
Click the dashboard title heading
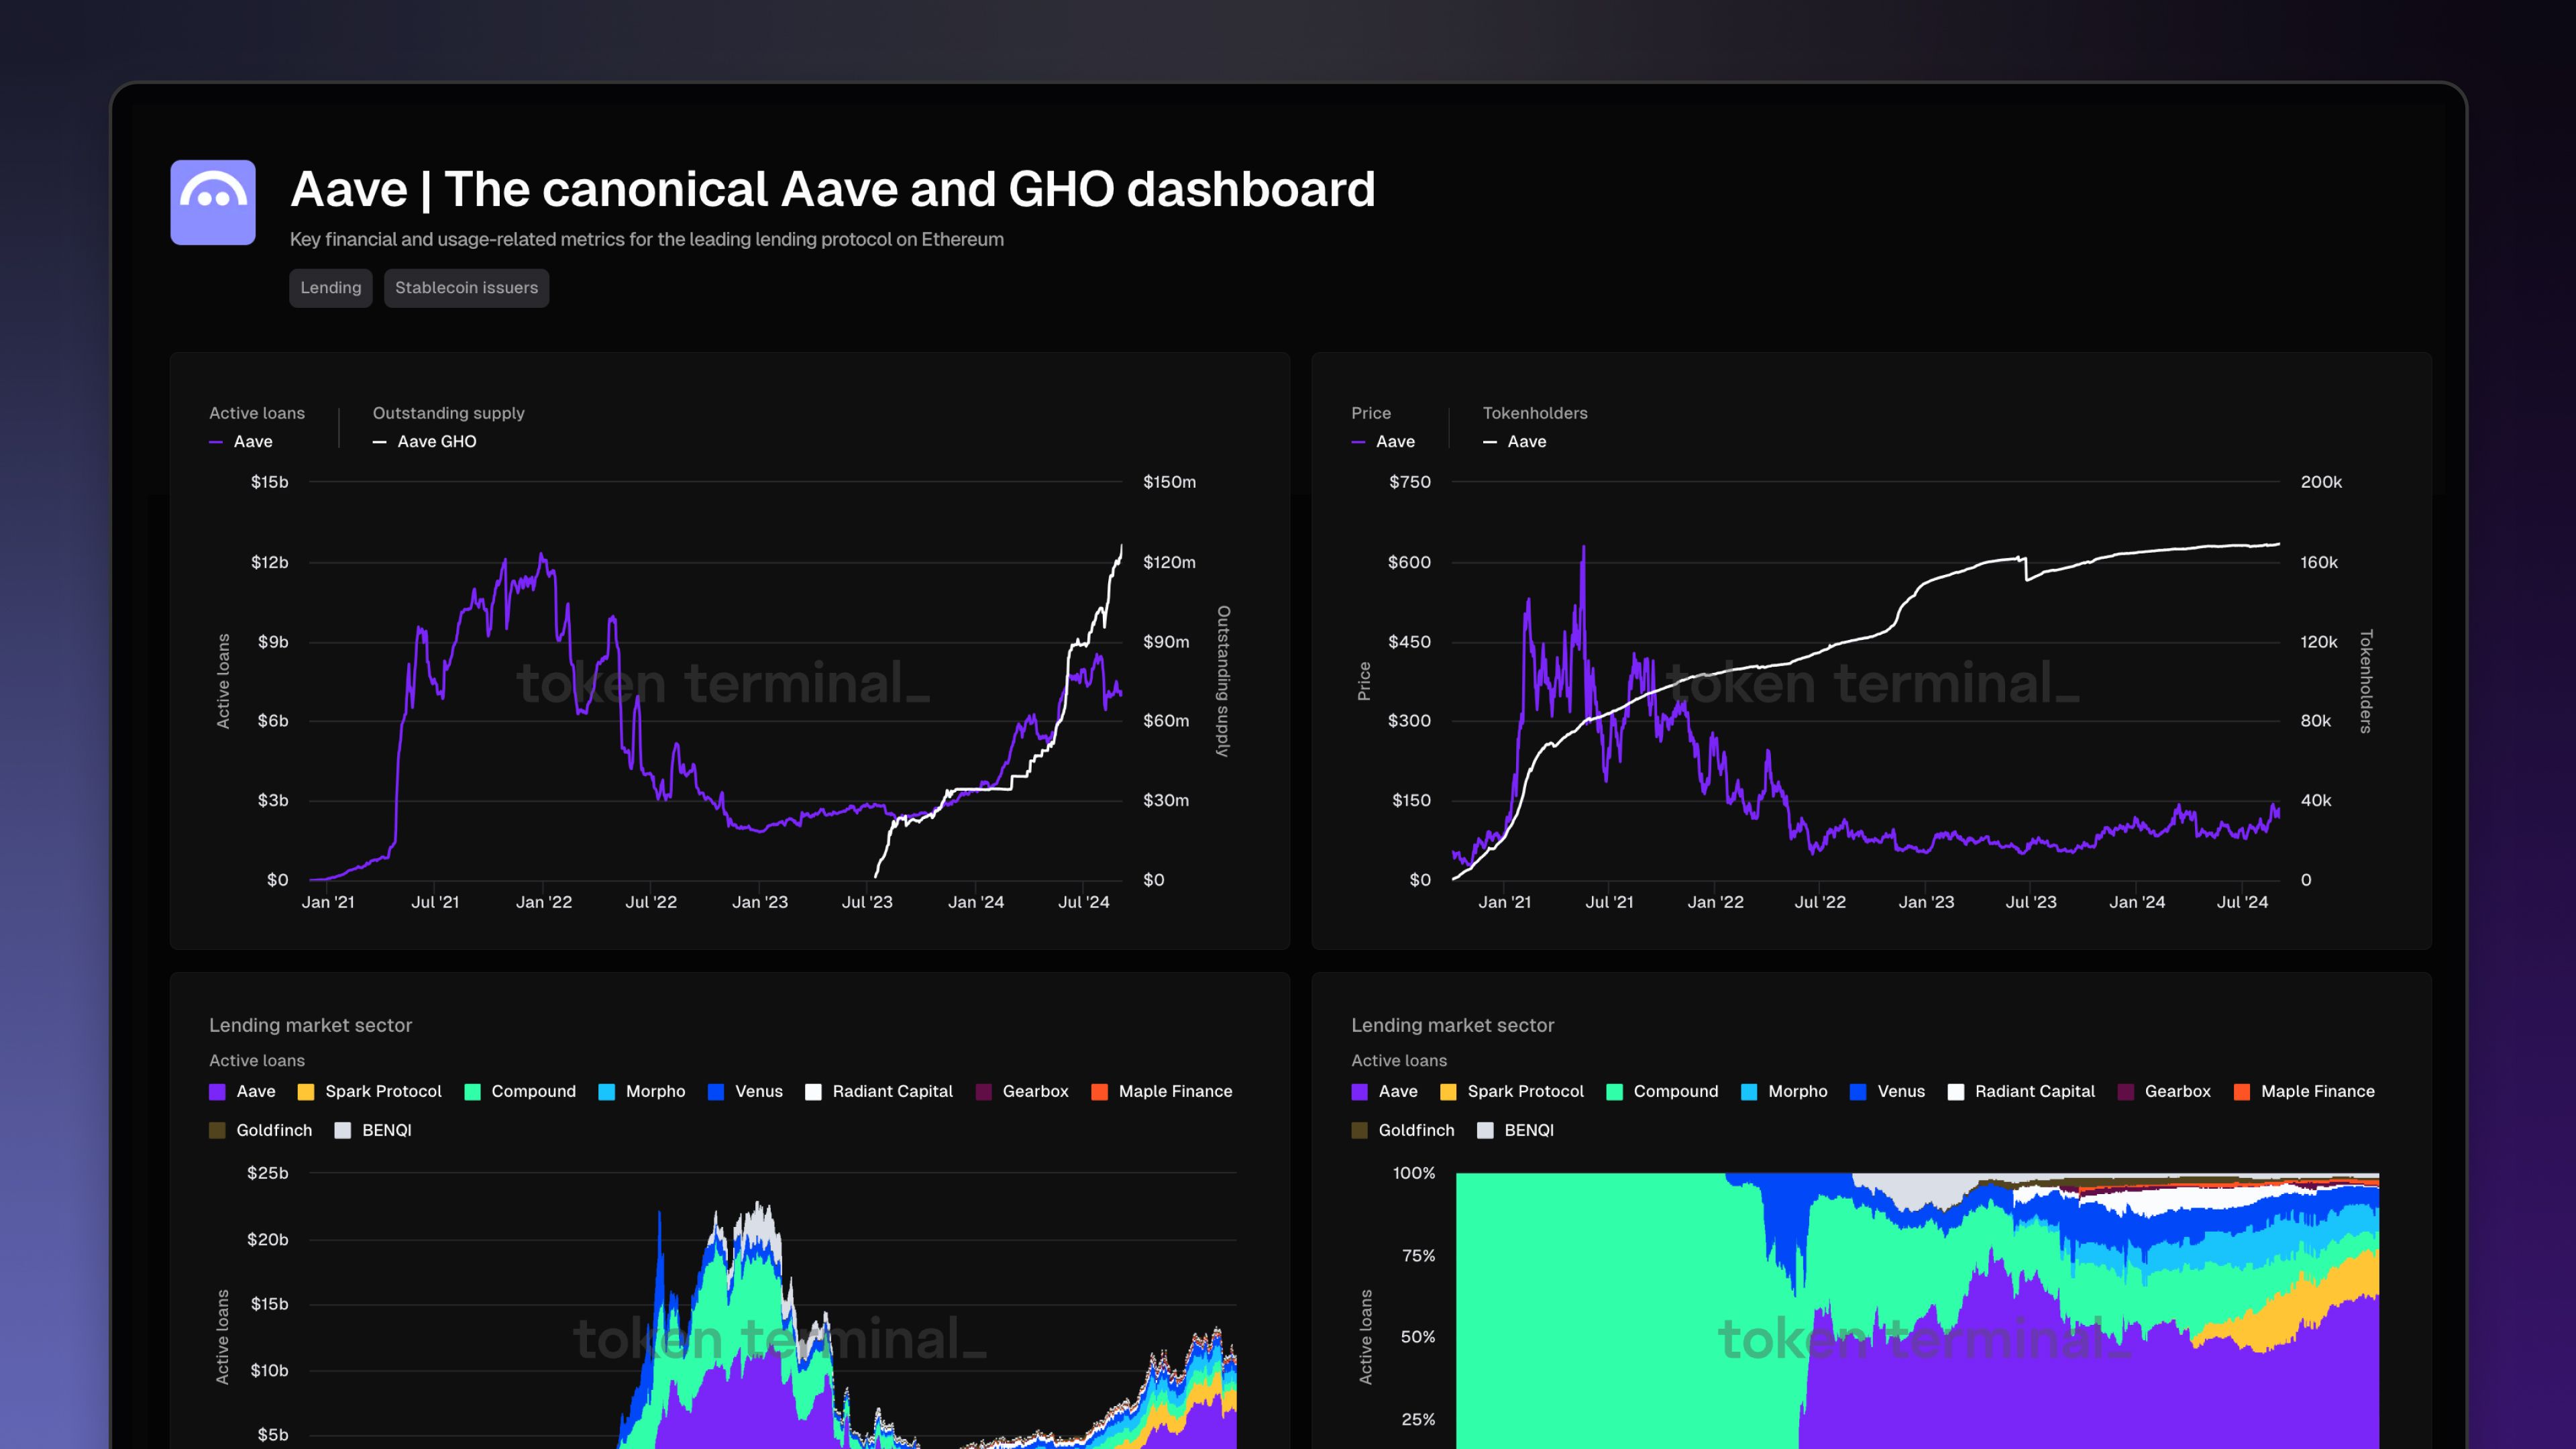[x=832, y=189]
